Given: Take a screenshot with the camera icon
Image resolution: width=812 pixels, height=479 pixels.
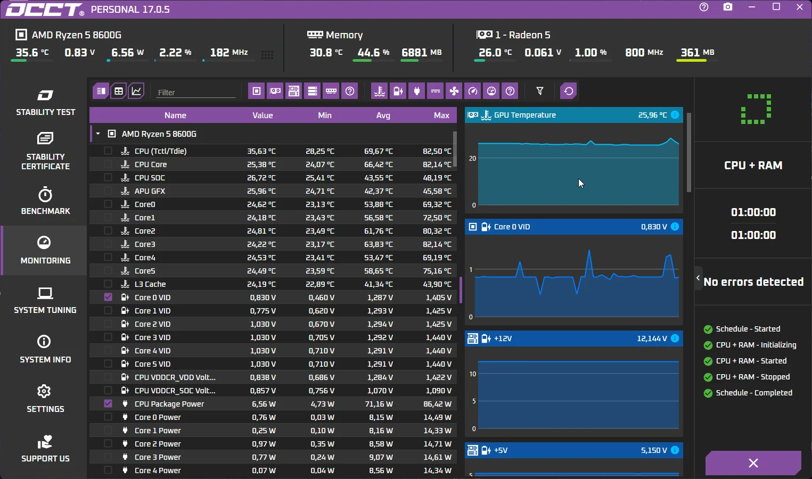Looking at the screenshot, I should click(x=728, y=7).
